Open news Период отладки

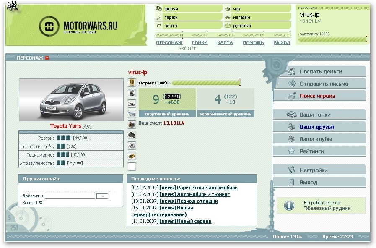pyautogui.click(x=189, y=201)
